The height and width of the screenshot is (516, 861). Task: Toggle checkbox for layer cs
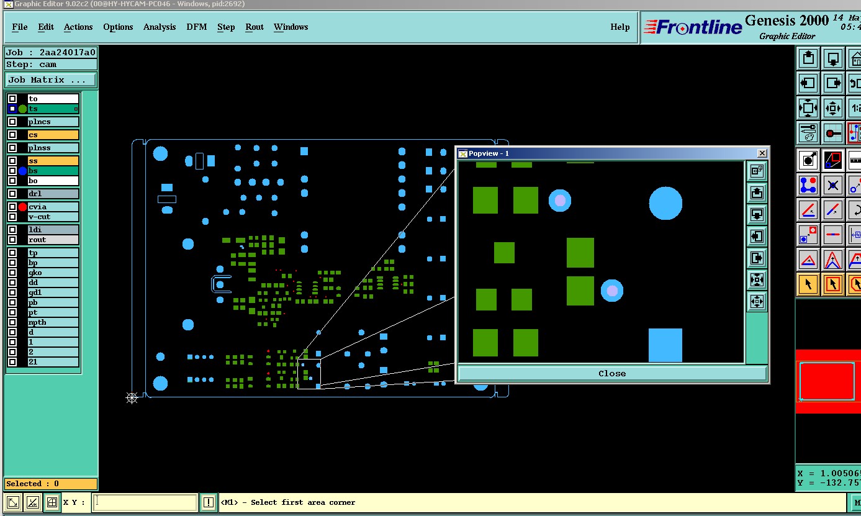(12, 135)
